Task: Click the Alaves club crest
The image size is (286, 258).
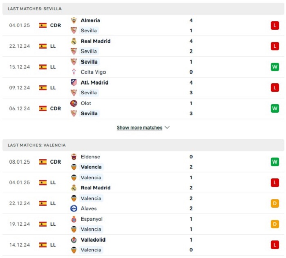Action: 74,209
